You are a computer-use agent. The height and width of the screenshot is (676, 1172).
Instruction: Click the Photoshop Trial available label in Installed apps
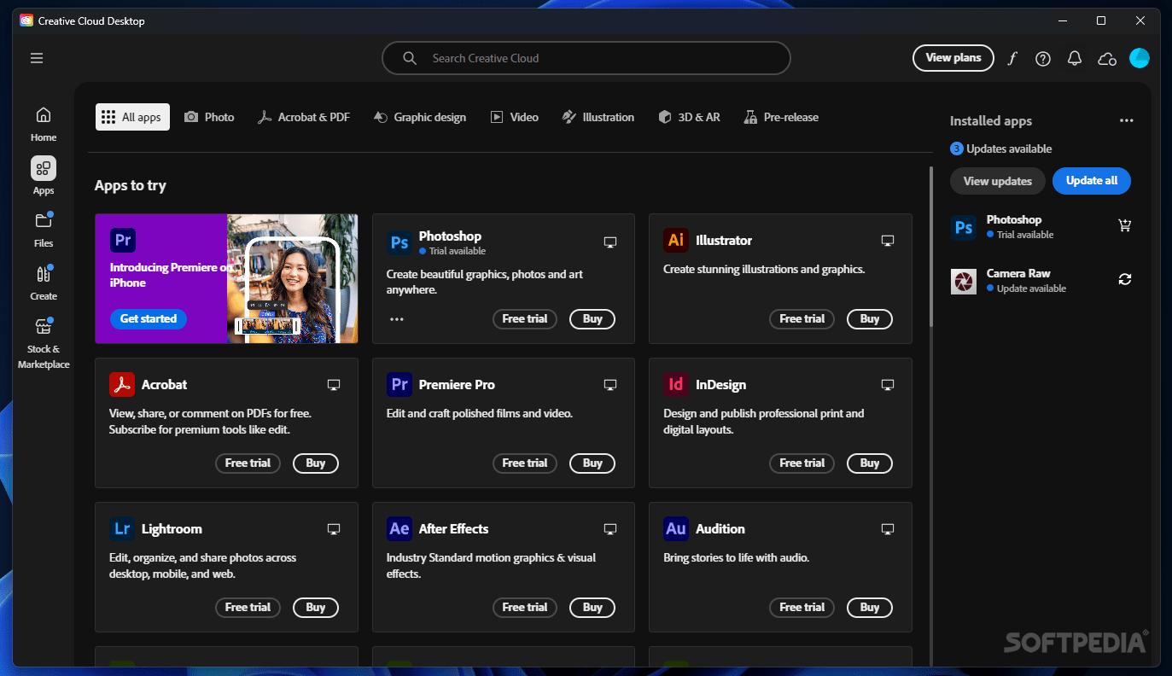click(x=1020, y=235)
